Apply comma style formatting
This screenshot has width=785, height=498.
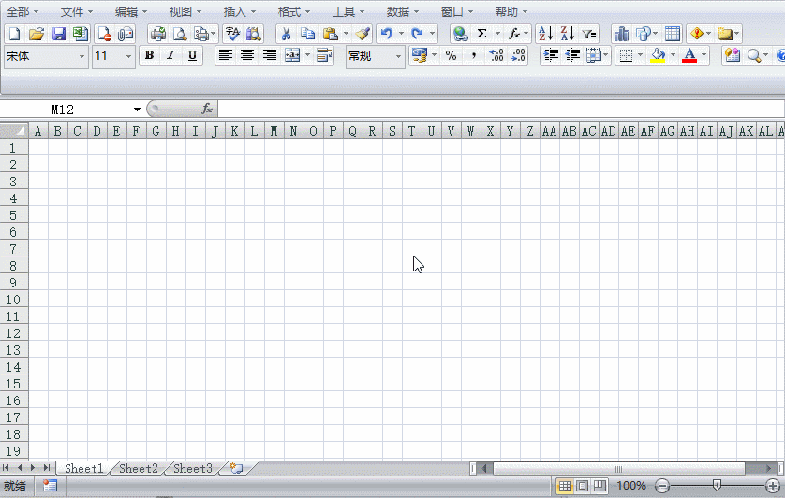(473, 55)
